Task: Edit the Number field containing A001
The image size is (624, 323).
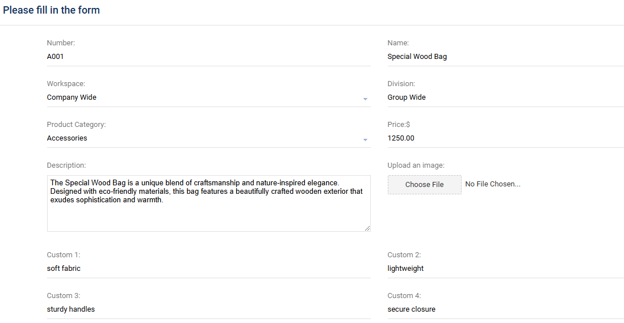Action: pos(208,57)
